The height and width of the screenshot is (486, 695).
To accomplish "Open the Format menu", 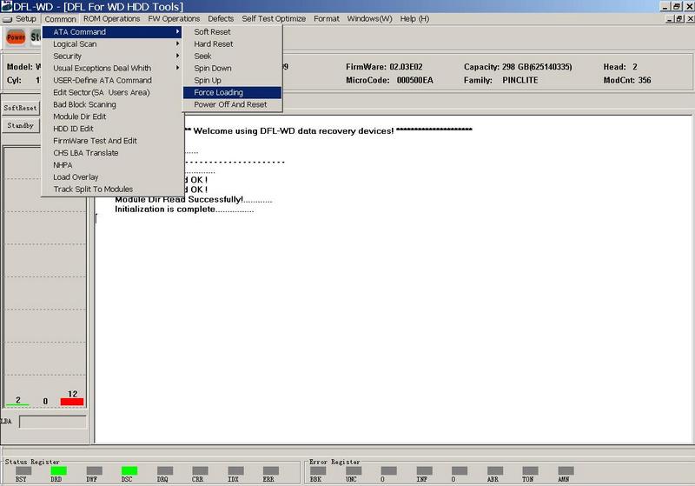I will [327, 18].
